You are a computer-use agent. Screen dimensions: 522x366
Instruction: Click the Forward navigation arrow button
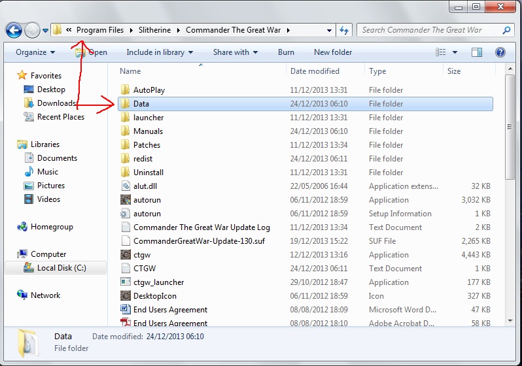pyautogui.click(x=32, y=30)
